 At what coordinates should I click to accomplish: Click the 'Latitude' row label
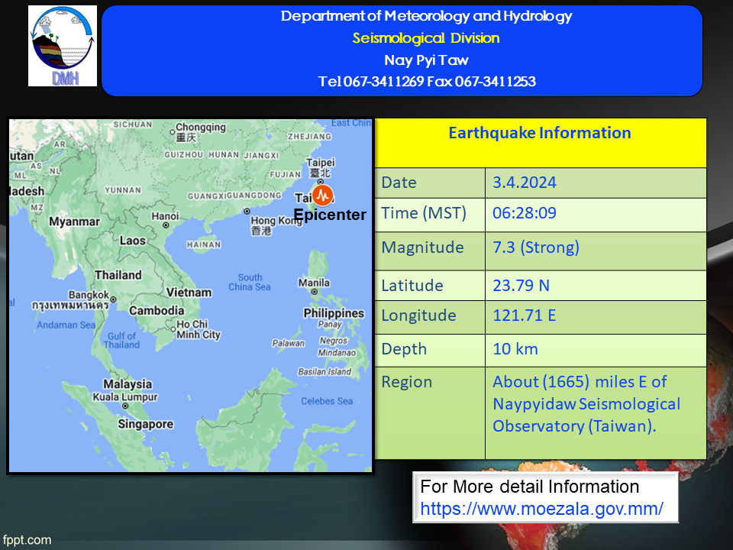coord(412,285)
